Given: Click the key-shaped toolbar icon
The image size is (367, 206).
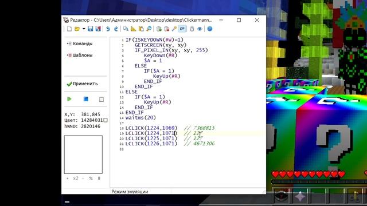Looking at the screenshot, I should click(174, 29).
